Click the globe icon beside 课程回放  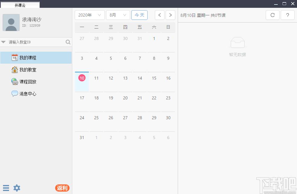tap(14, 82)
